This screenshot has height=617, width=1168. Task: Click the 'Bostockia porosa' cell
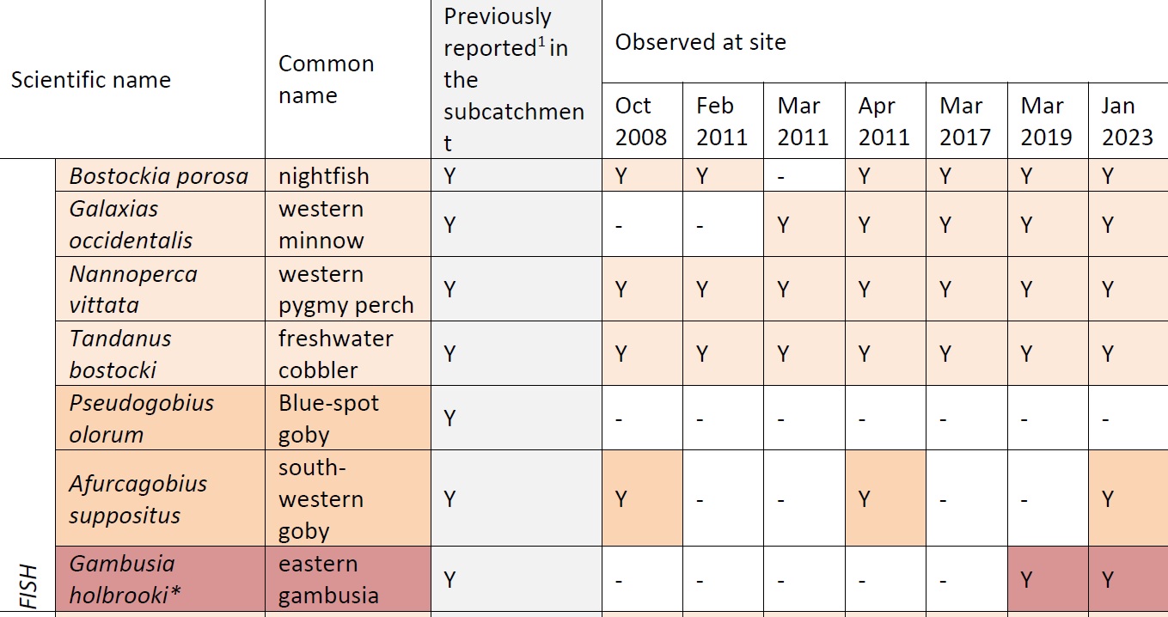(158, 176)
